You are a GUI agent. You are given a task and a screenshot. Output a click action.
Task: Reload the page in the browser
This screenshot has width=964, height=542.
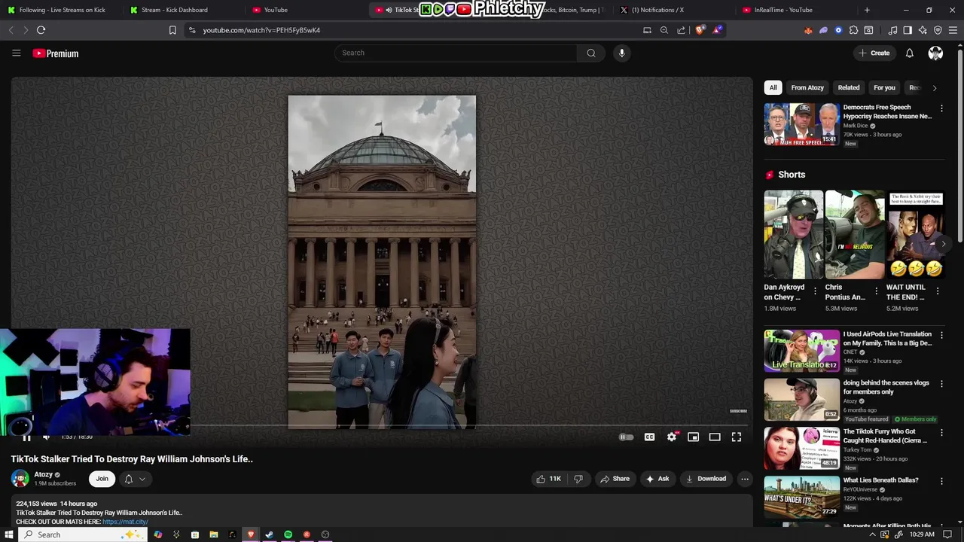coord(41,30)
